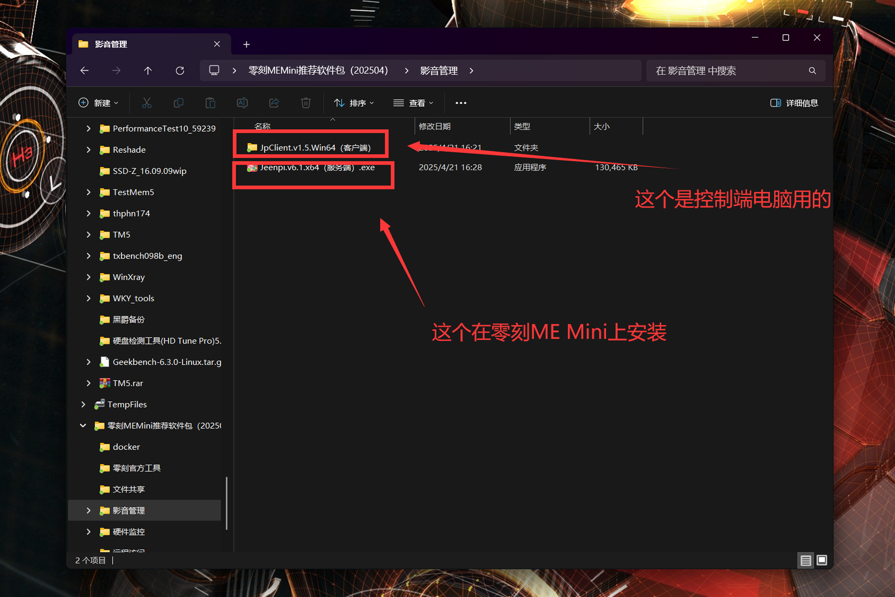Sort by 类型 column header
The height and width of the screenshot is (597, 895).
522,126
